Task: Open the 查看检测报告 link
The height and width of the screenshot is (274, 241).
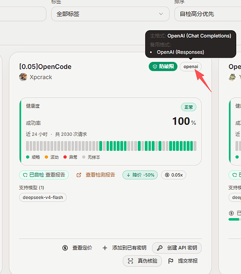Action: click(x=100, y=175)
